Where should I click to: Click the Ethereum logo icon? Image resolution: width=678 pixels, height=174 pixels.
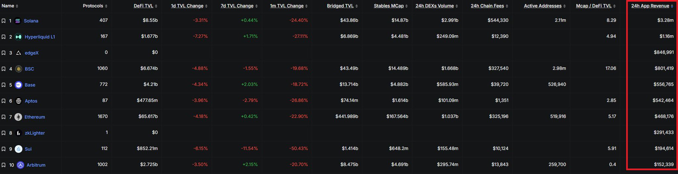(19, 117)
